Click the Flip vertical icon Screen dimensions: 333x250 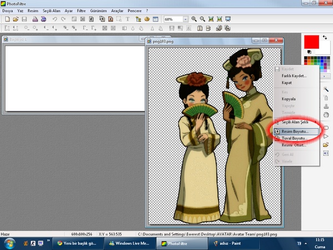point(208,28)
